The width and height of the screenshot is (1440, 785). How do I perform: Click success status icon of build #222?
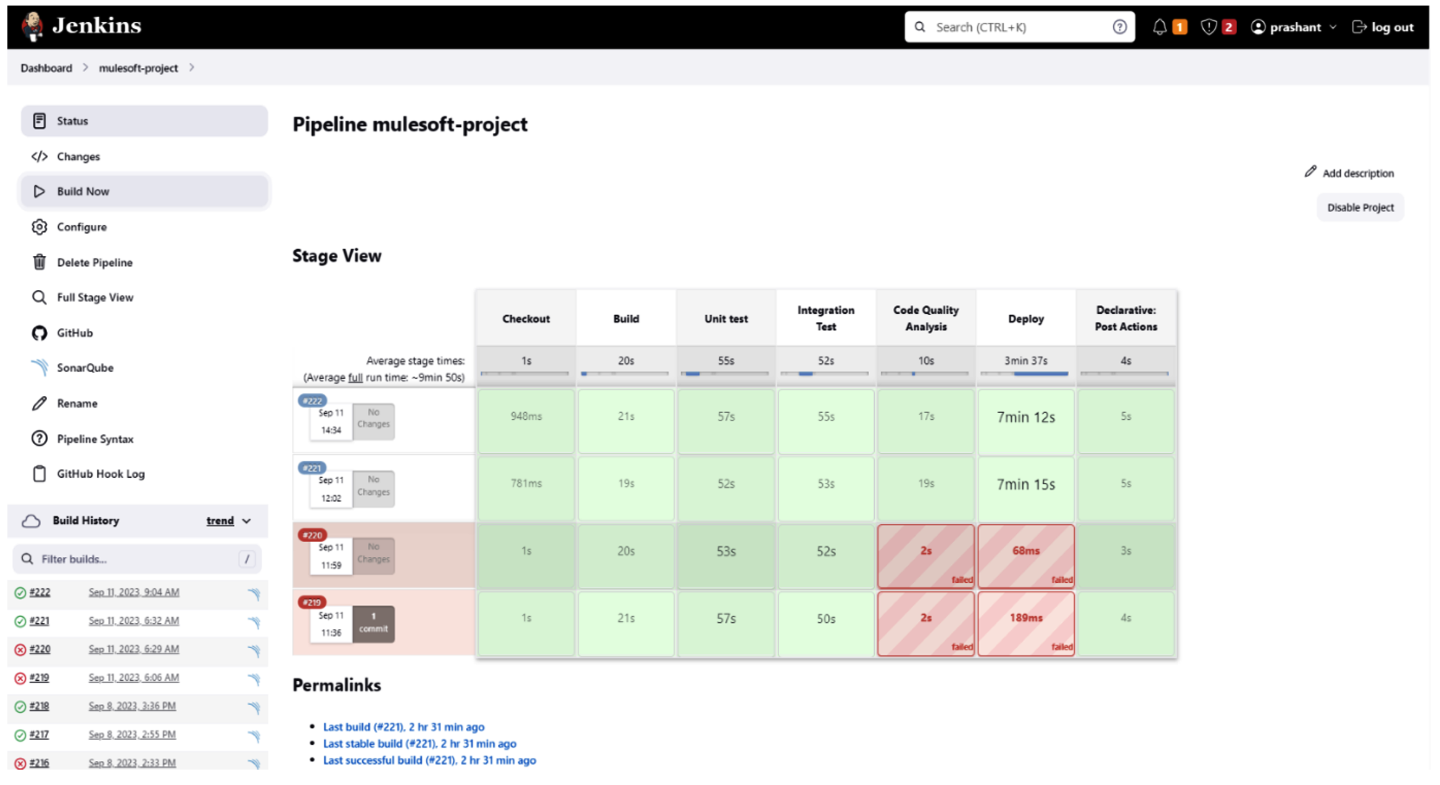[20, 593]
